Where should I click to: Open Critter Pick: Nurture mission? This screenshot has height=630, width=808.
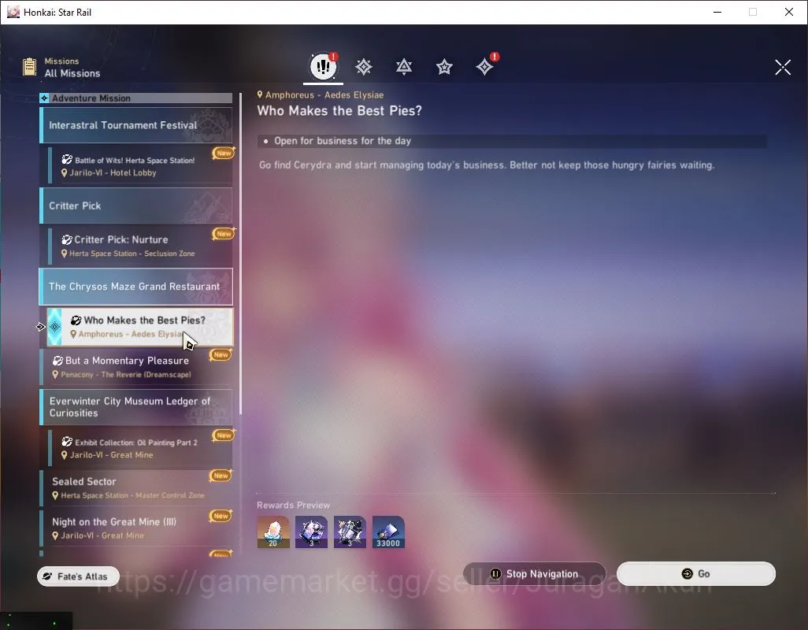140,246
